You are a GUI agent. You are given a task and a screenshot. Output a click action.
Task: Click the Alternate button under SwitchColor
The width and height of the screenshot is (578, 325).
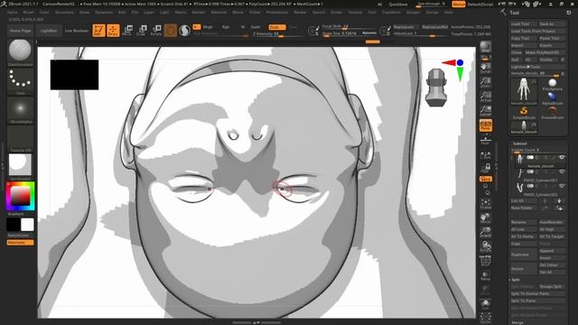point(20,243)
